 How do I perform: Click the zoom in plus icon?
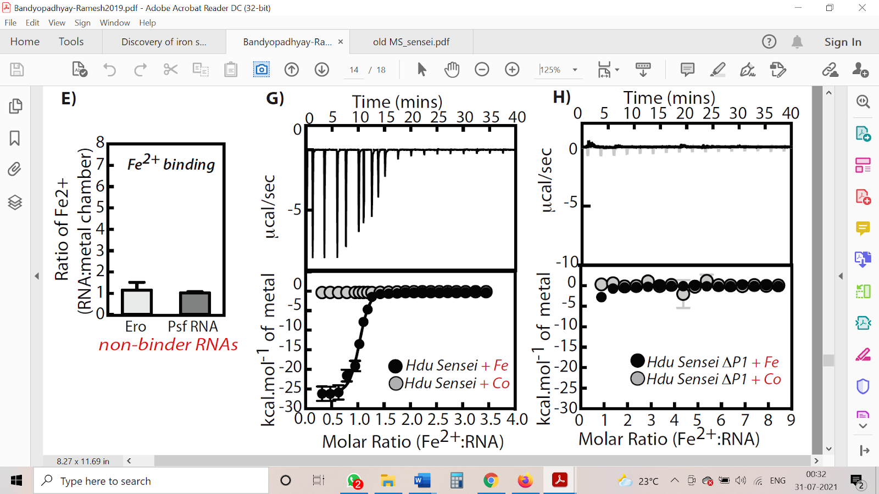[x=512, y=70]
